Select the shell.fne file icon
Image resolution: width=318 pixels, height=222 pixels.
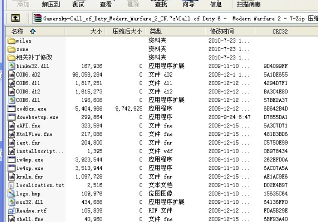point(11,219)
